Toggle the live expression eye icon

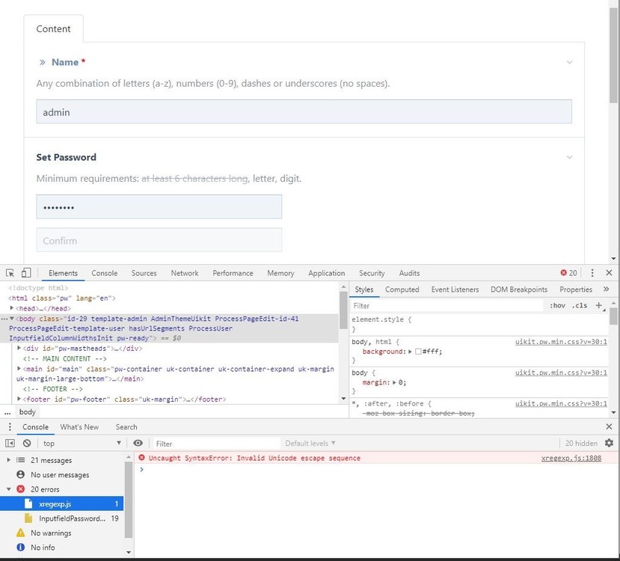click(x=138, y=444)
